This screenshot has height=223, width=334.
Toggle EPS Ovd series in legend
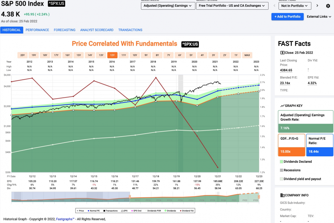coord(137,211)
